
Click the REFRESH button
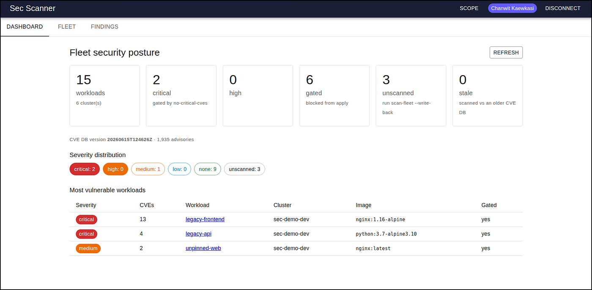tap(506, 52)
